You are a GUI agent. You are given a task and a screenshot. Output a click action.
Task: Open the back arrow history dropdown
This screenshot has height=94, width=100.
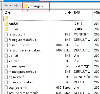[11, 6]
